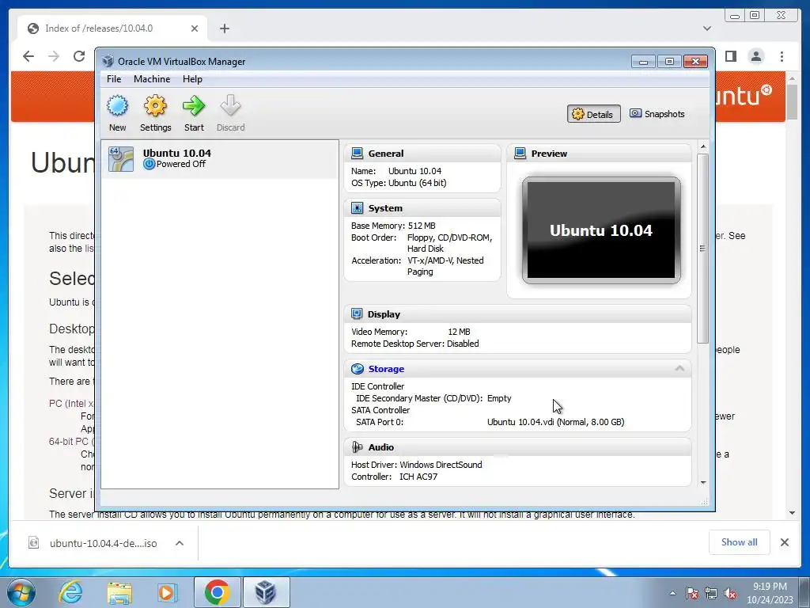This screenshot has height=608, width=810.
Task: Close the Index of /releases tab
Action: [195, 28]
